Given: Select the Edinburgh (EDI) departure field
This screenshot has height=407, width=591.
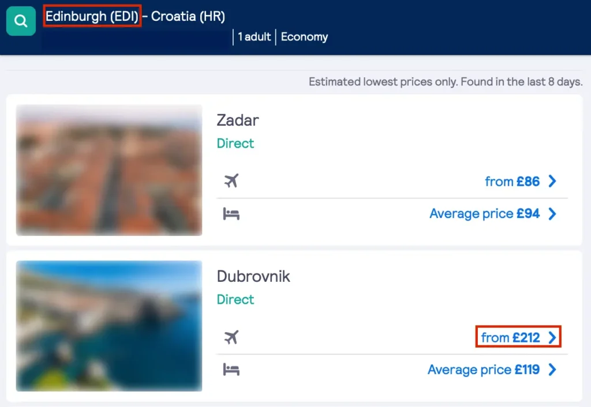Looking at the screenshot, I should pos(92,16).
